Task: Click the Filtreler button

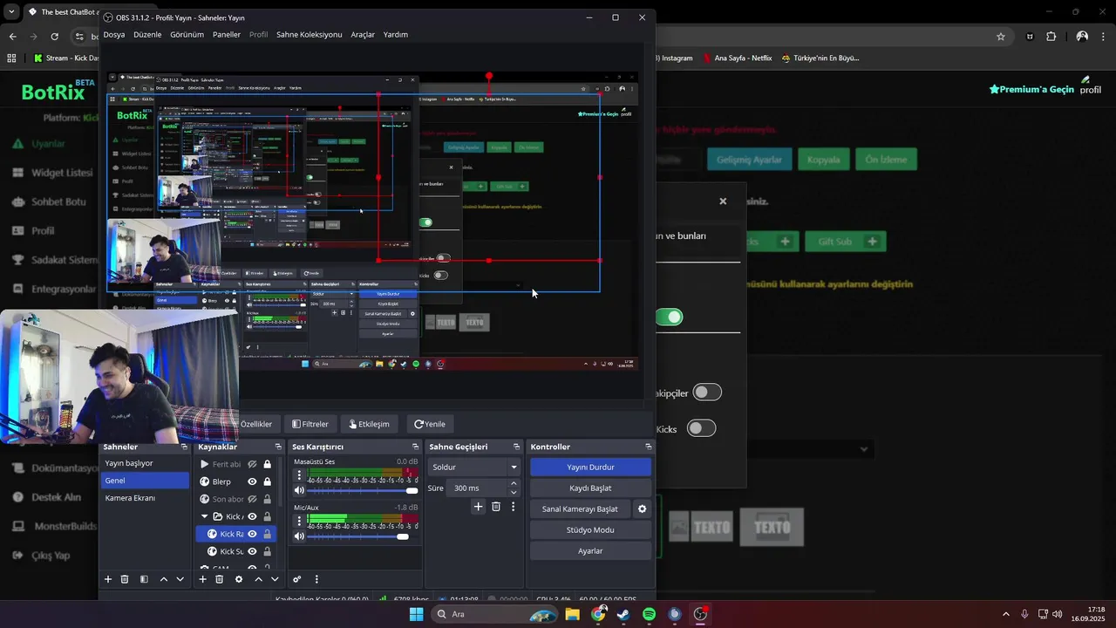Action: click(310, 424)
